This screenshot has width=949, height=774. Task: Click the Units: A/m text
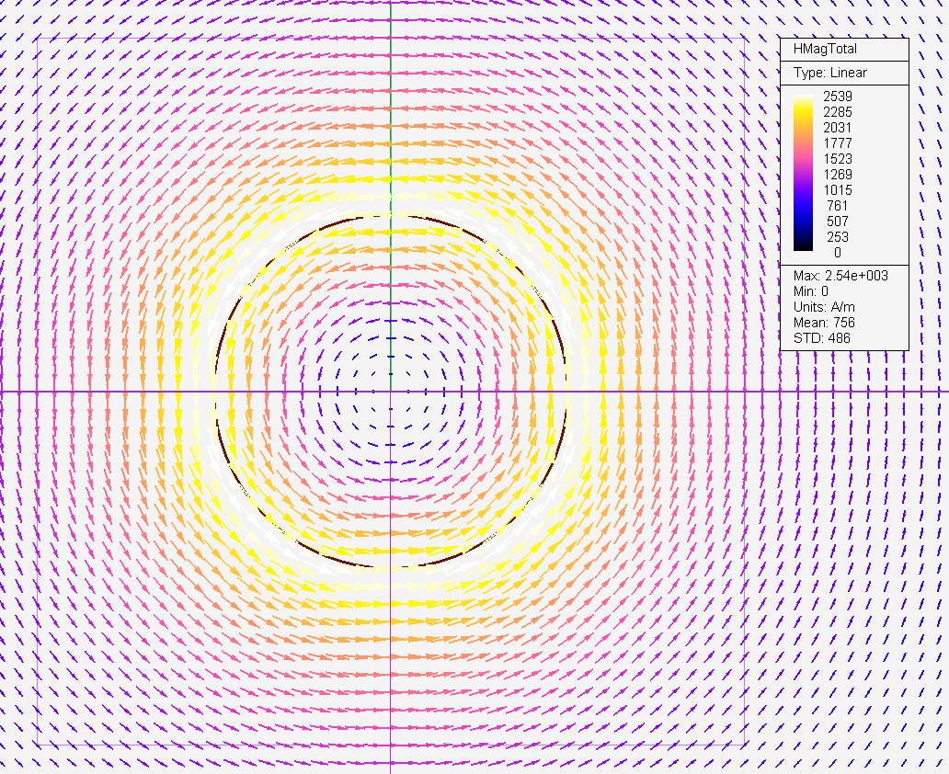coord(822,307)
